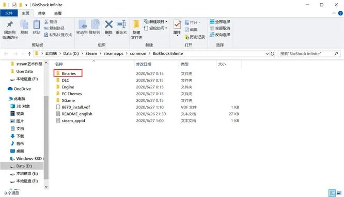Click the Copy to icon

[x=95, y=24]
